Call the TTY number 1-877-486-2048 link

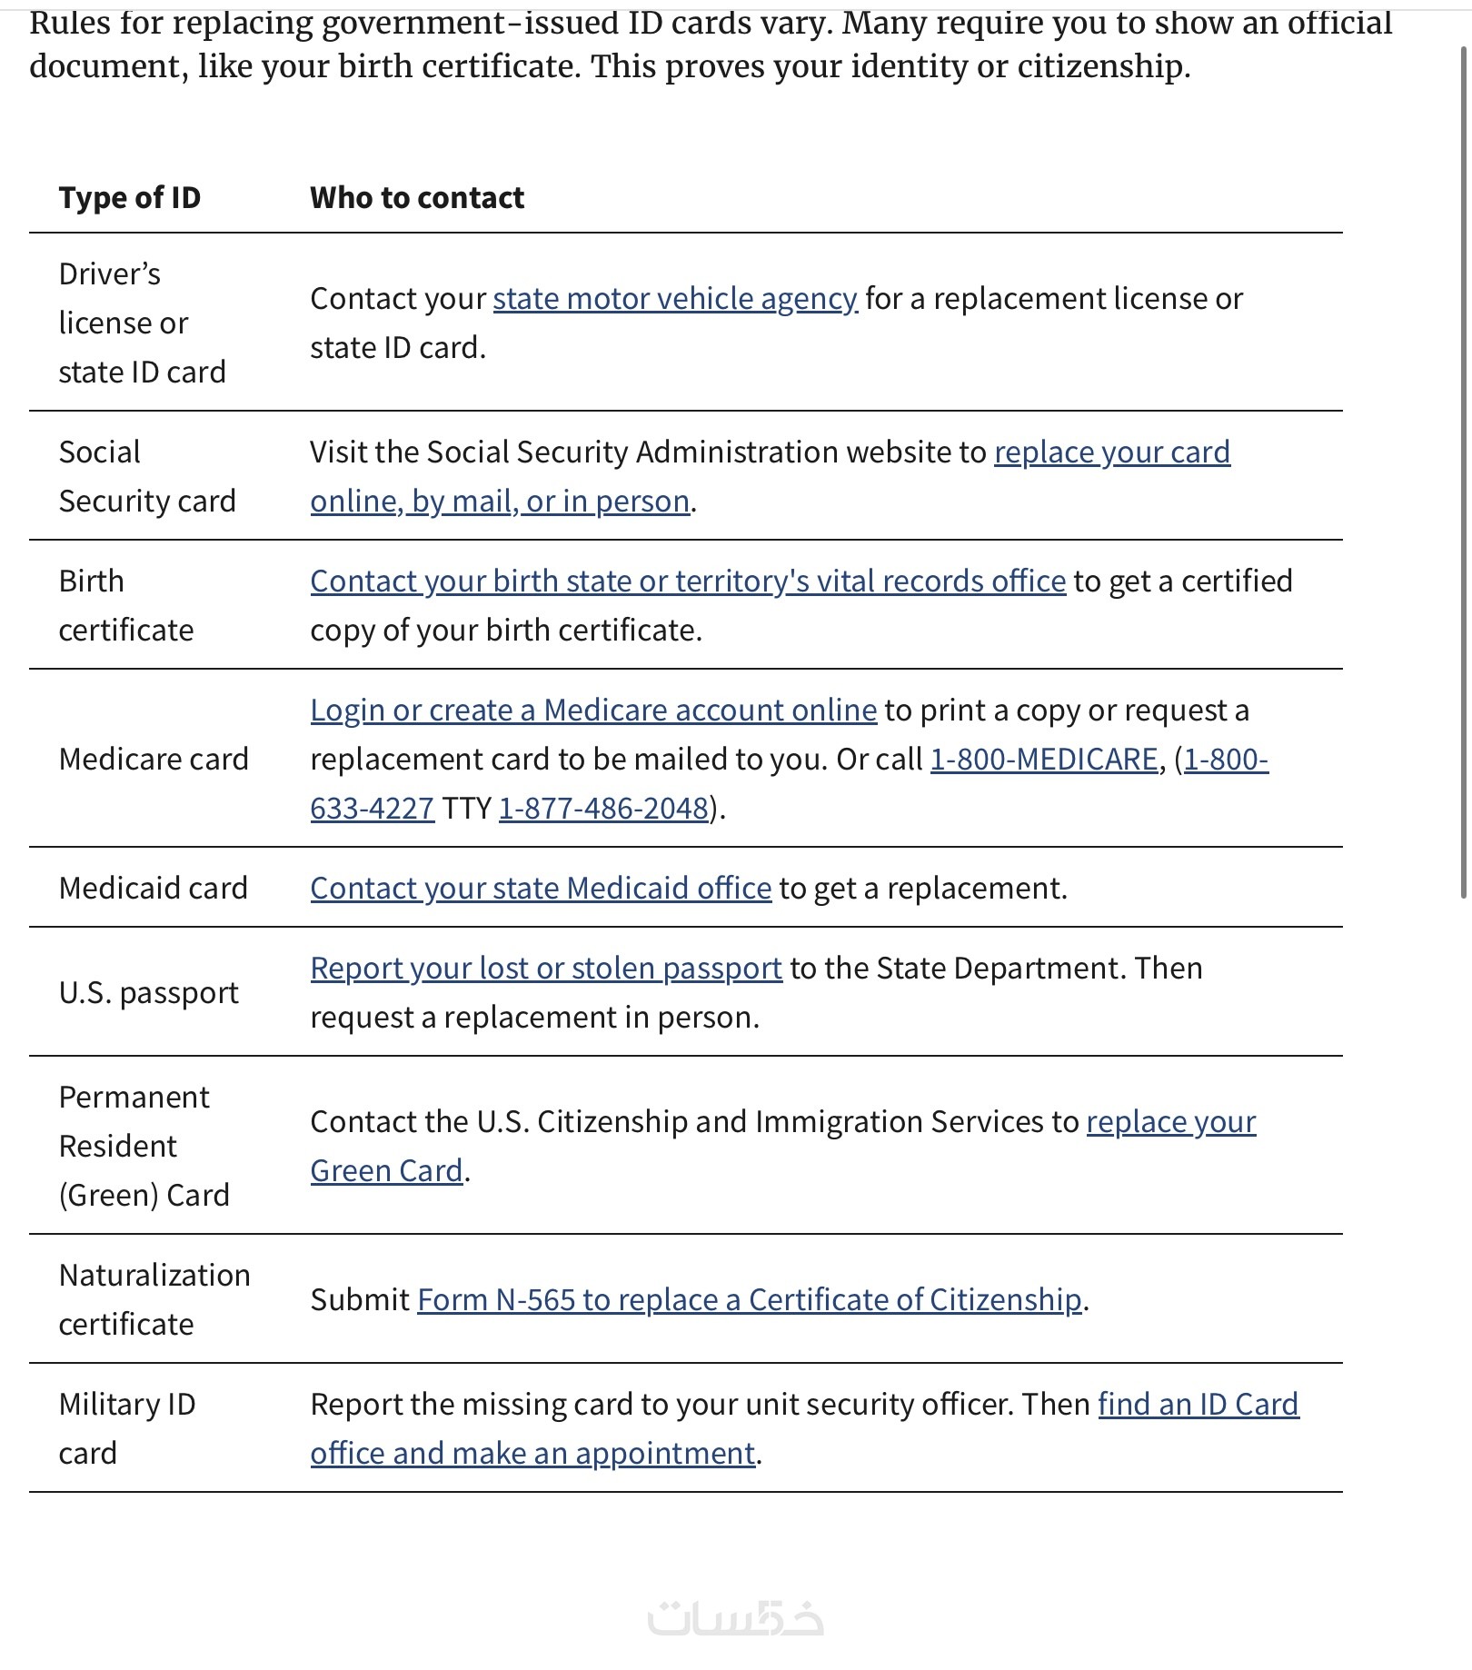(x=602, y=809)
